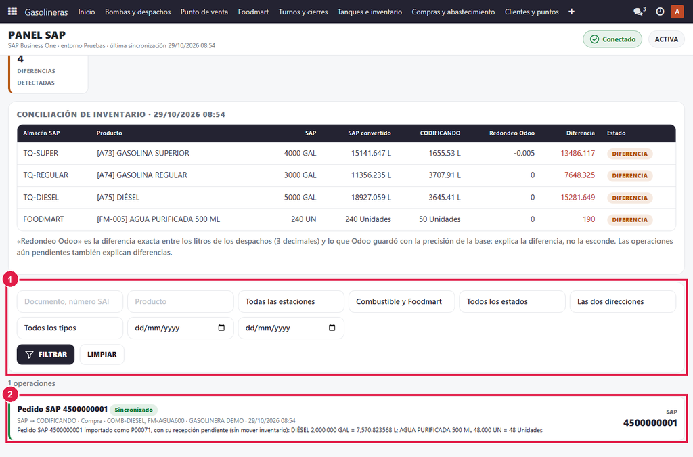Open Tanques e inventario menu
This screenshot has width=693, height=457.
[370, 12]
